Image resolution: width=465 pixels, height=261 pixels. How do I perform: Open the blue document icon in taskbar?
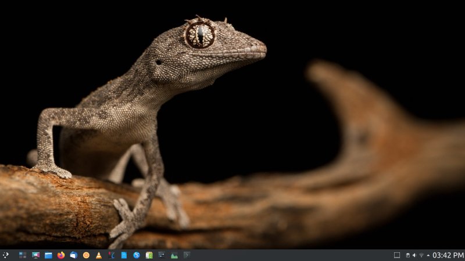(124, 255)
